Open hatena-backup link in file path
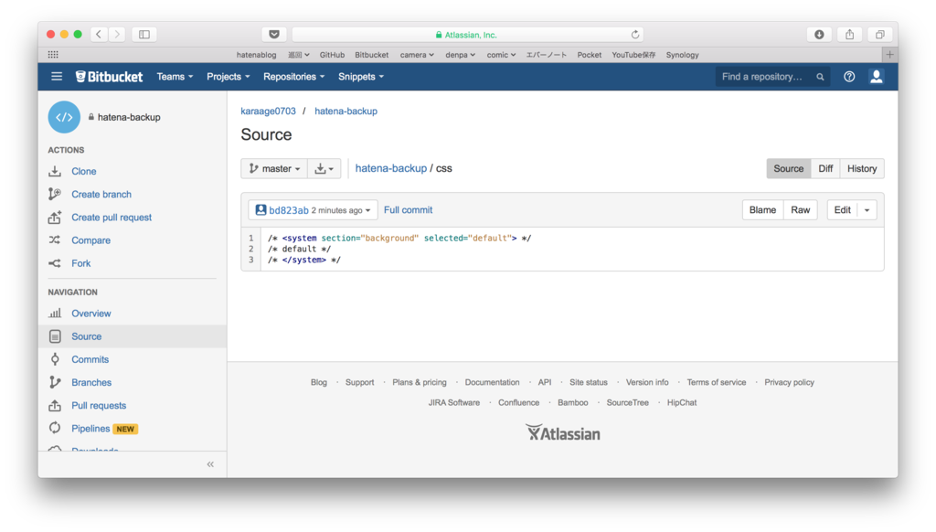This screenshot has width=936, height=532. (391, 168)
